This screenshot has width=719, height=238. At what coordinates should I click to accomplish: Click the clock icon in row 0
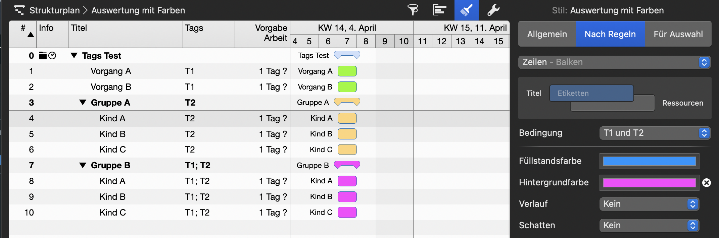point(52,56)
